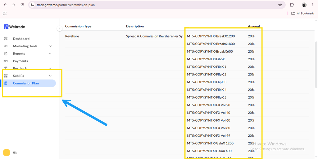Select the MT5/COPYSYNTX/FlipX 3 row

[207, 82]
